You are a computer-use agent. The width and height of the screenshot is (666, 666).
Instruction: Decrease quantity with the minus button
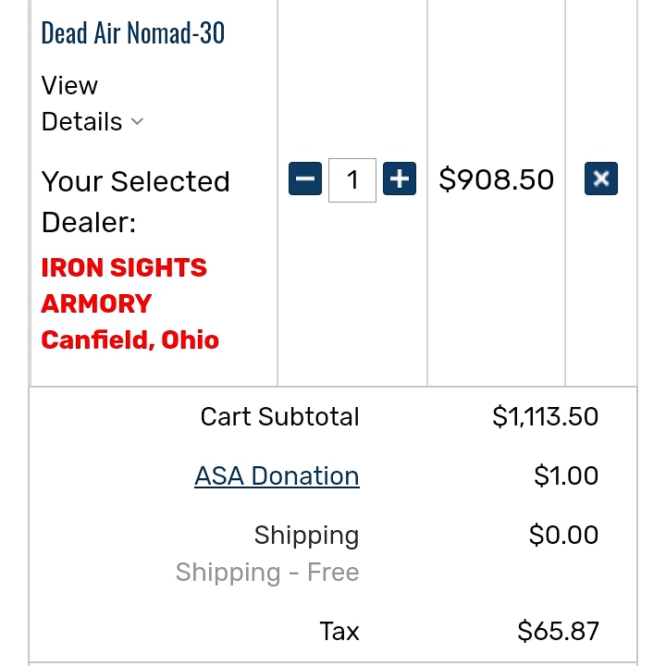[305, 179]
